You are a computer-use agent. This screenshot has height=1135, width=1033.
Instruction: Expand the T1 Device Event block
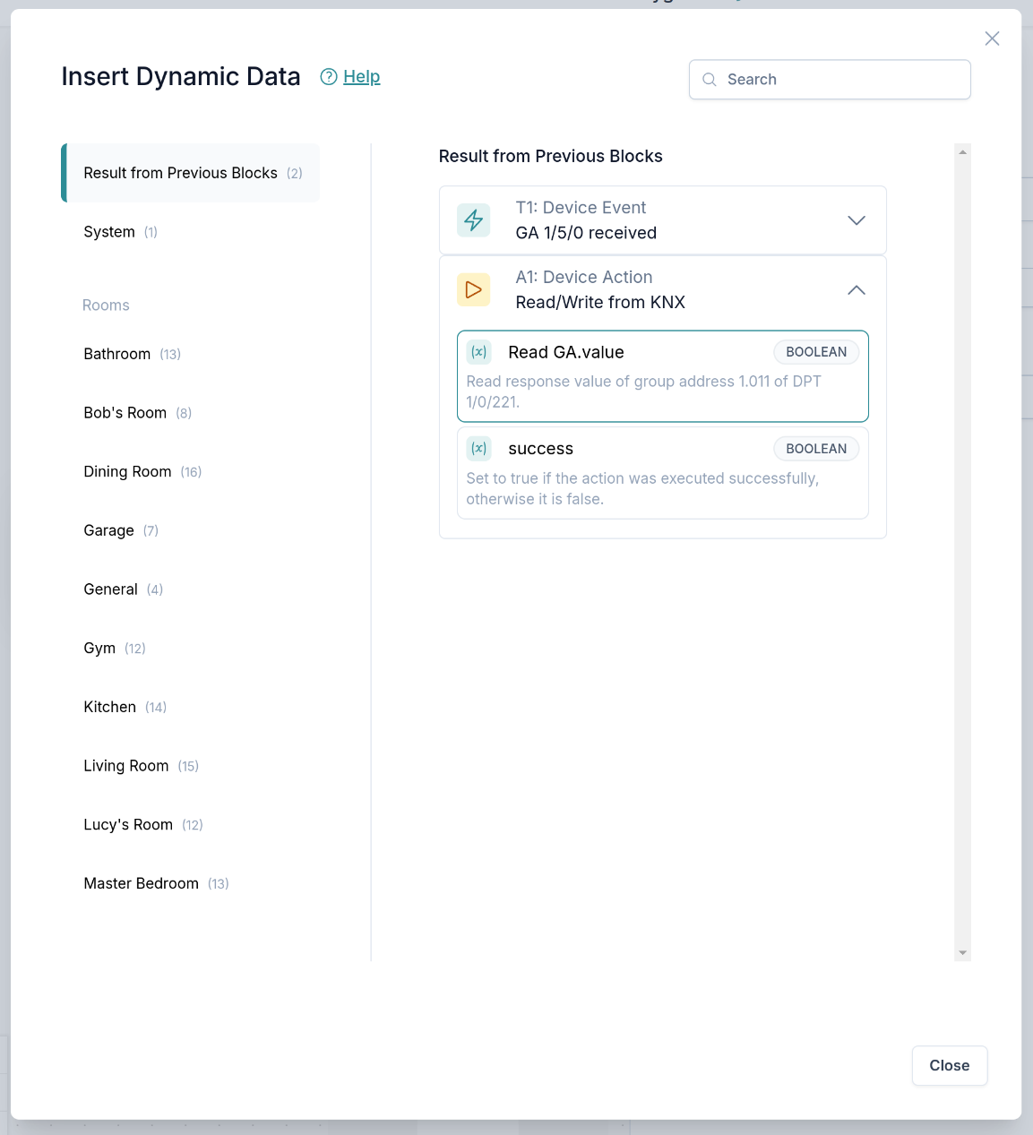click(x=856, y=220)
